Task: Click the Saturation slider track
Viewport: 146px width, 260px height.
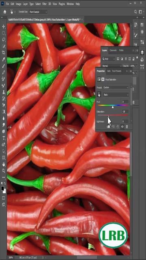Action: 113,115
